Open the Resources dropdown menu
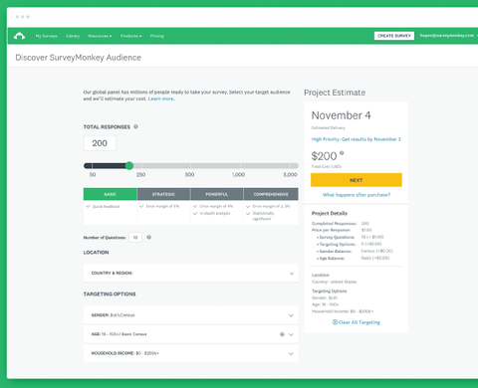Viewport: 478px width, 388px height. point(100,36)
